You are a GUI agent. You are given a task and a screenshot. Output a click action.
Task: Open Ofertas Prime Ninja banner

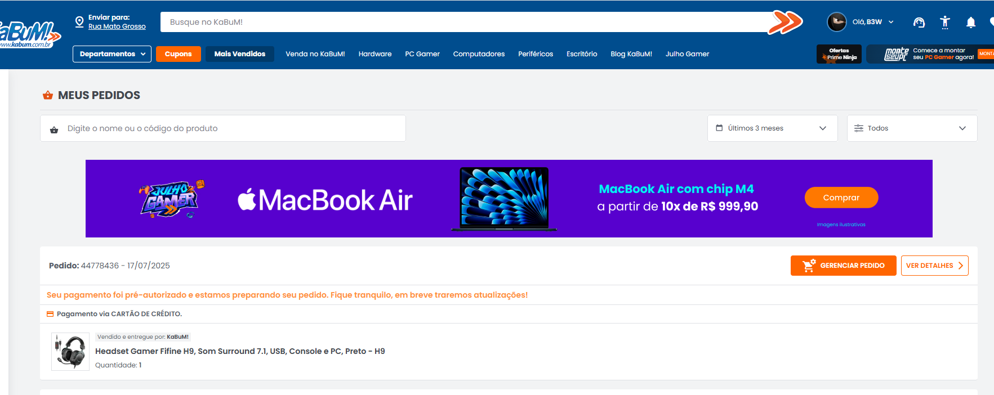click(839, 54)
